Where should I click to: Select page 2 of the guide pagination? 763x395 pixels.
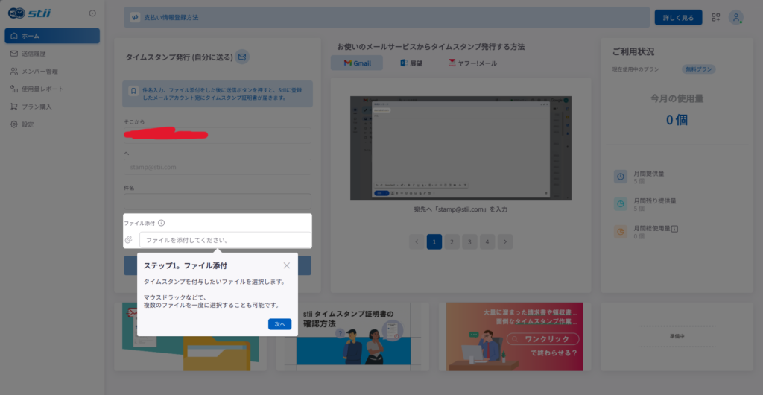click(452, 241)
